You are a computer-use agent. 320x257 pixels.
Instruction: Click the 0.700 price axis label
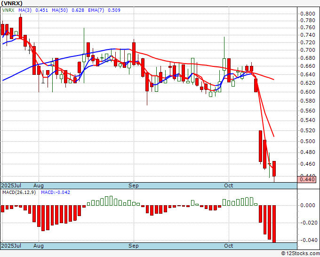pos(308,50)
